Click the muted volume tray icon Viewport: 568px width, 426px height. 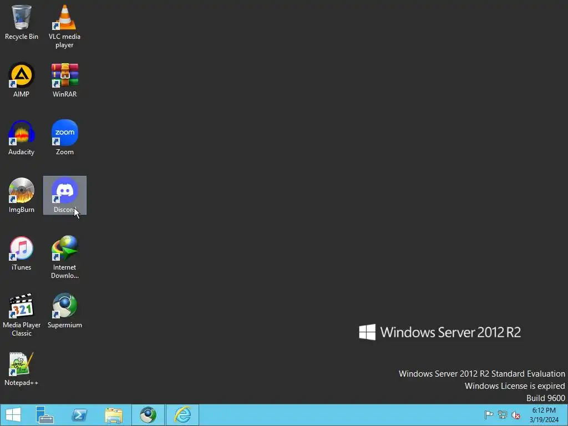click(516, 415)
